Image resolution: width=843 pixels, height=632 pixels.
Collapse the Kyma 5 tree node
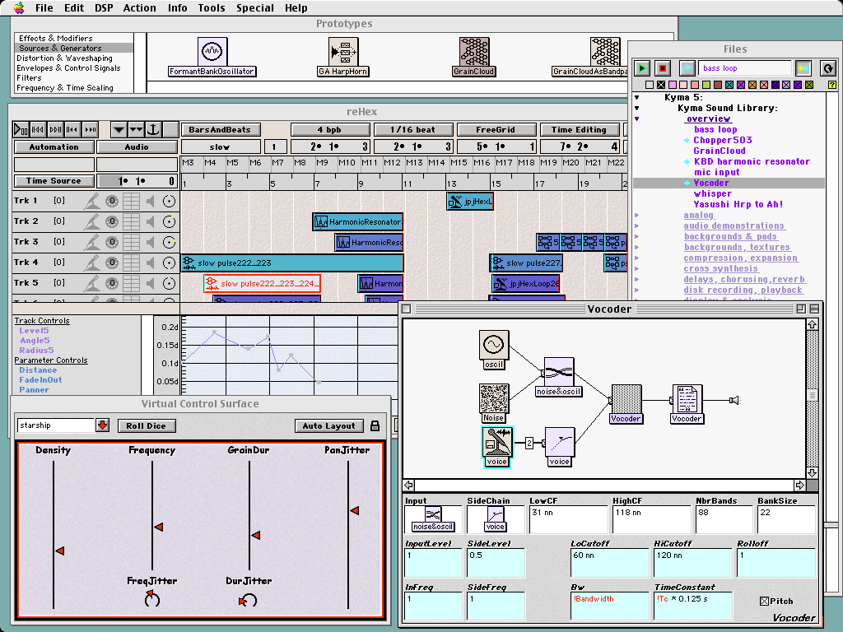pyautogui.click(x=637, y=98)
